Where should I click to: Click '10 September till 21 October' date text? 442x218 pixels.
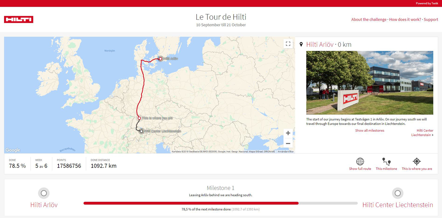[x=221, y=25]
